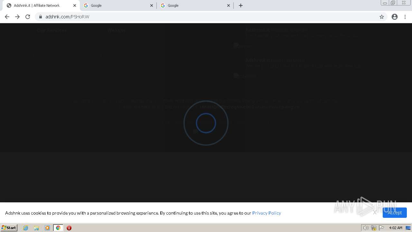Bookmark this page with the star icon
The height and width of the screenshot is (232, 412).
click(382, 17)
